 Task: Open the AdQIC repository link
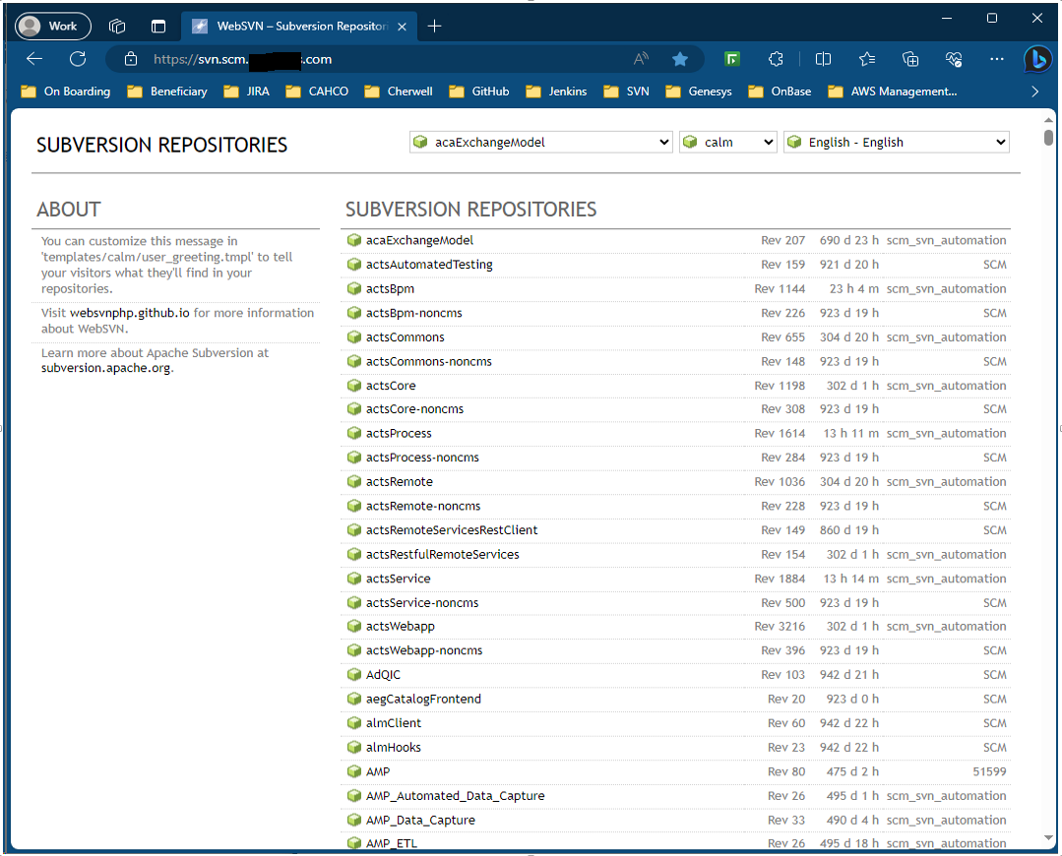pyautogui.click(x=383, y=675)
